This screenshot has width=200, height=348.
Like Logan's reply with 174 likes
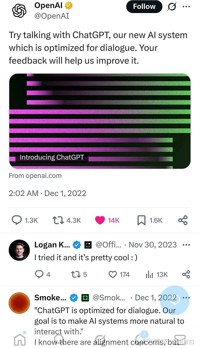point(113,274)
